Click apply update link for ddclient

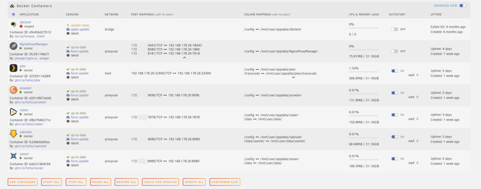click(x=80, y=29)
